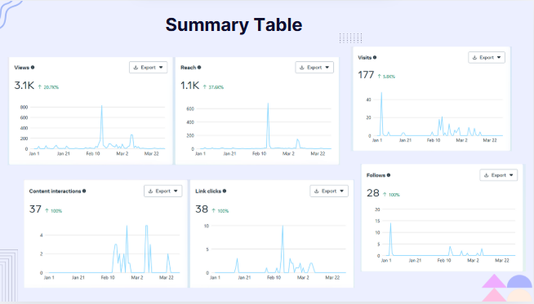Select the Summary Table heading
The width and height of the screenshot is (534, 304).
tap(234, 24)
